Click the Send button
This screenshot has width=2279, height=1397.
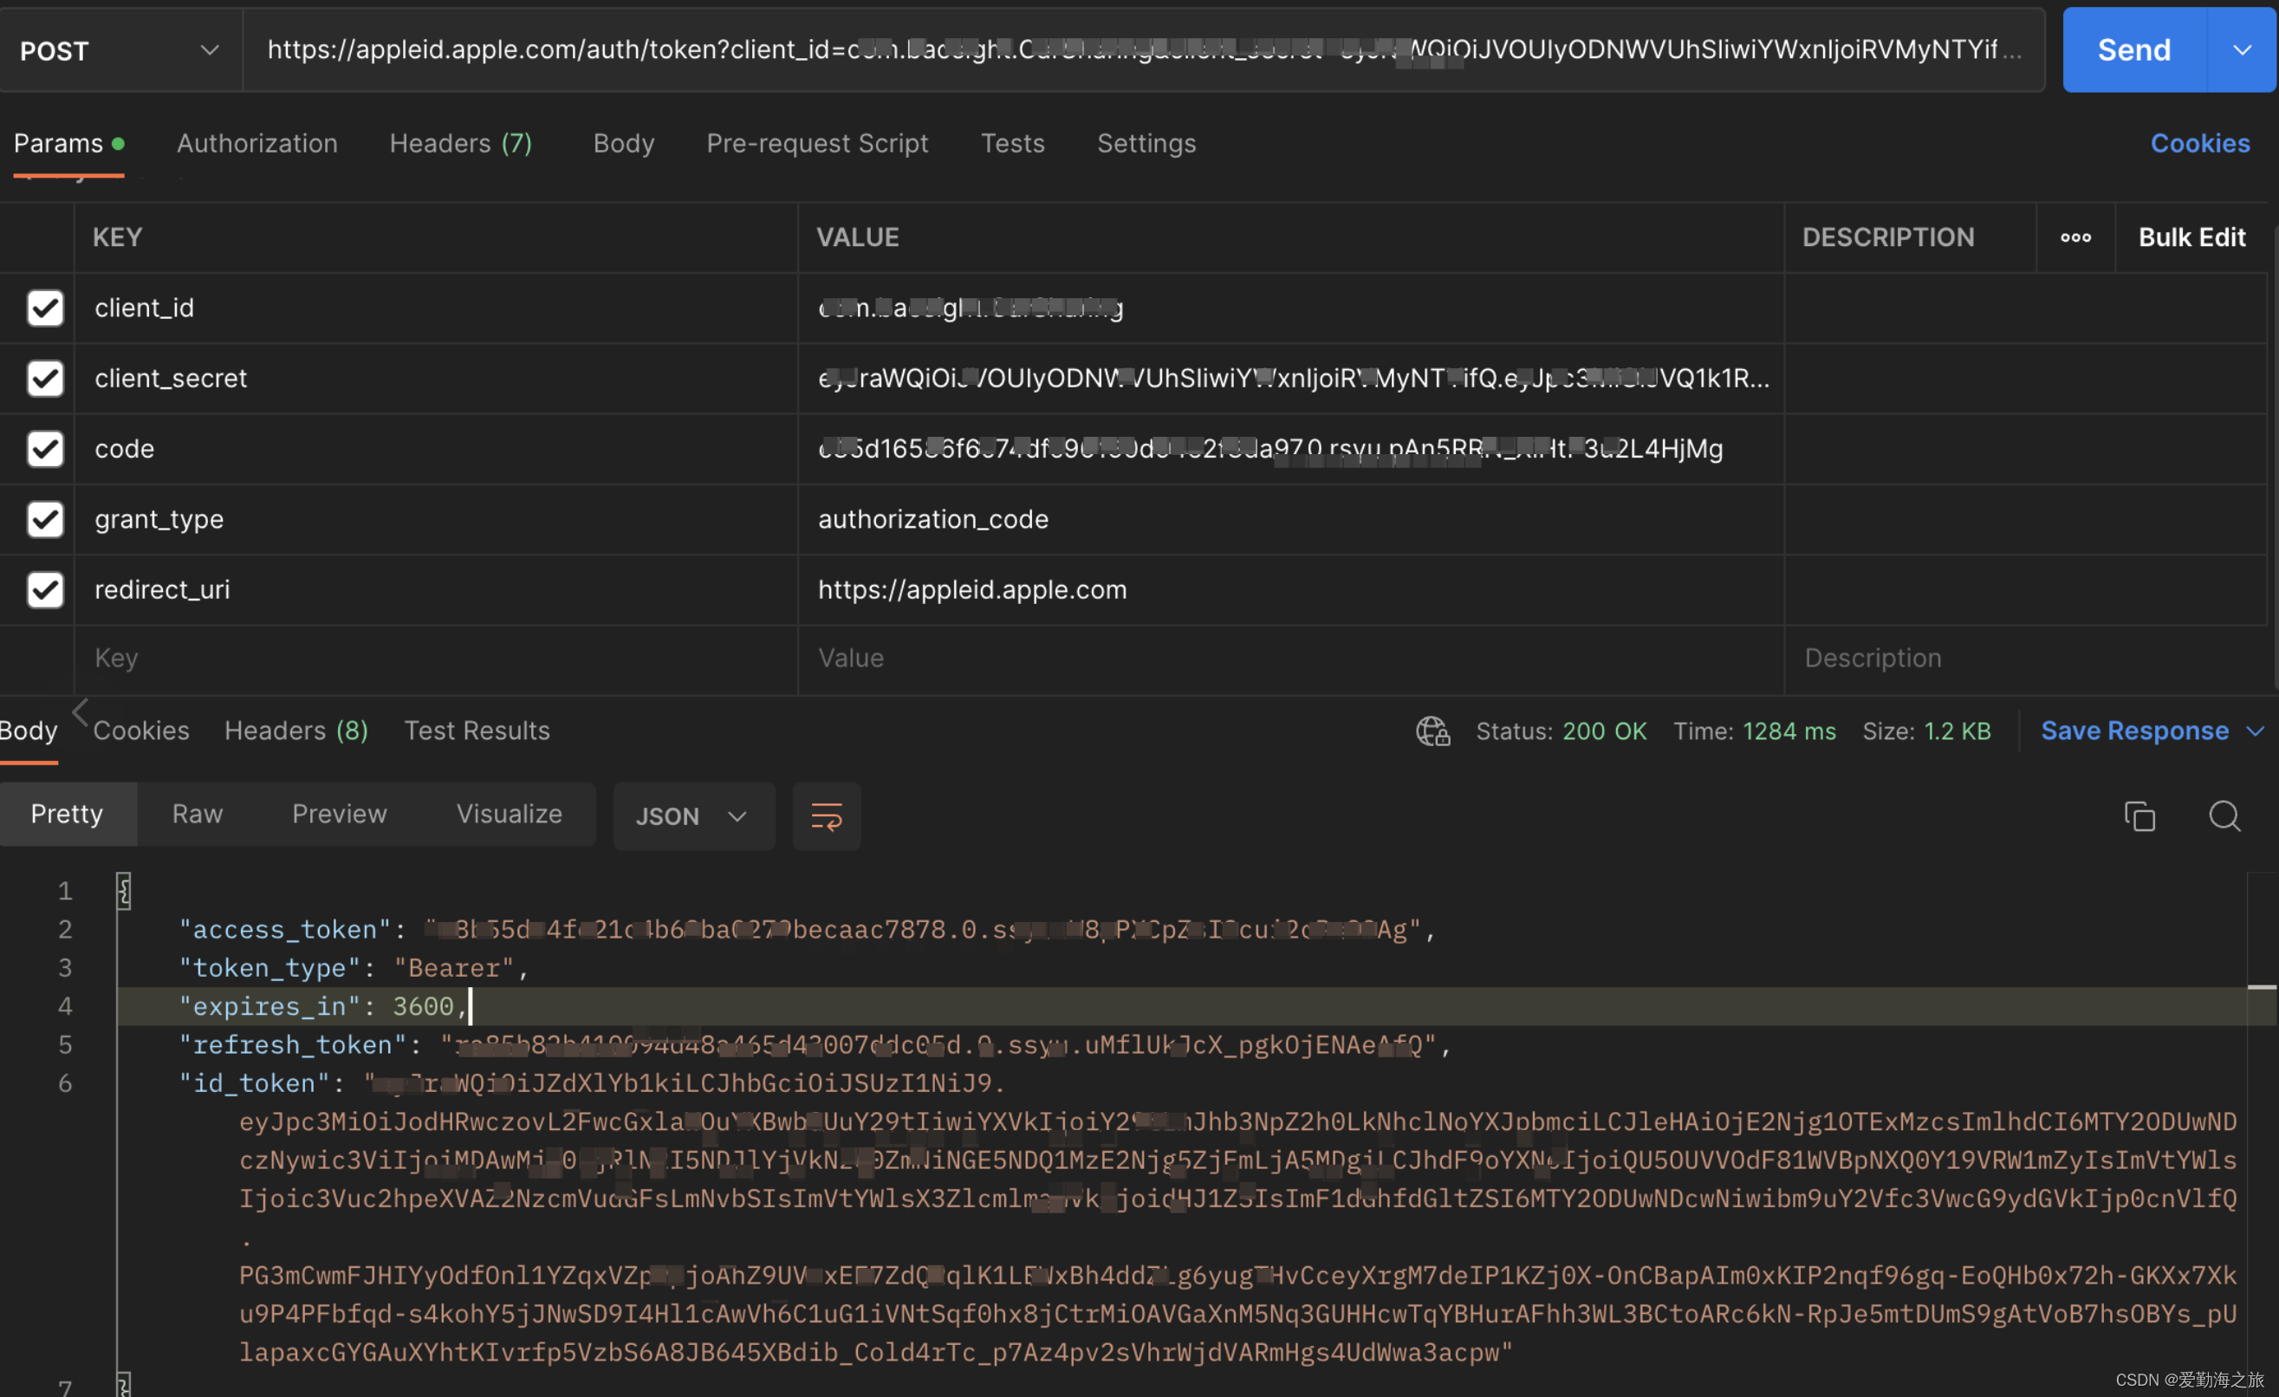pos(2133,50)
